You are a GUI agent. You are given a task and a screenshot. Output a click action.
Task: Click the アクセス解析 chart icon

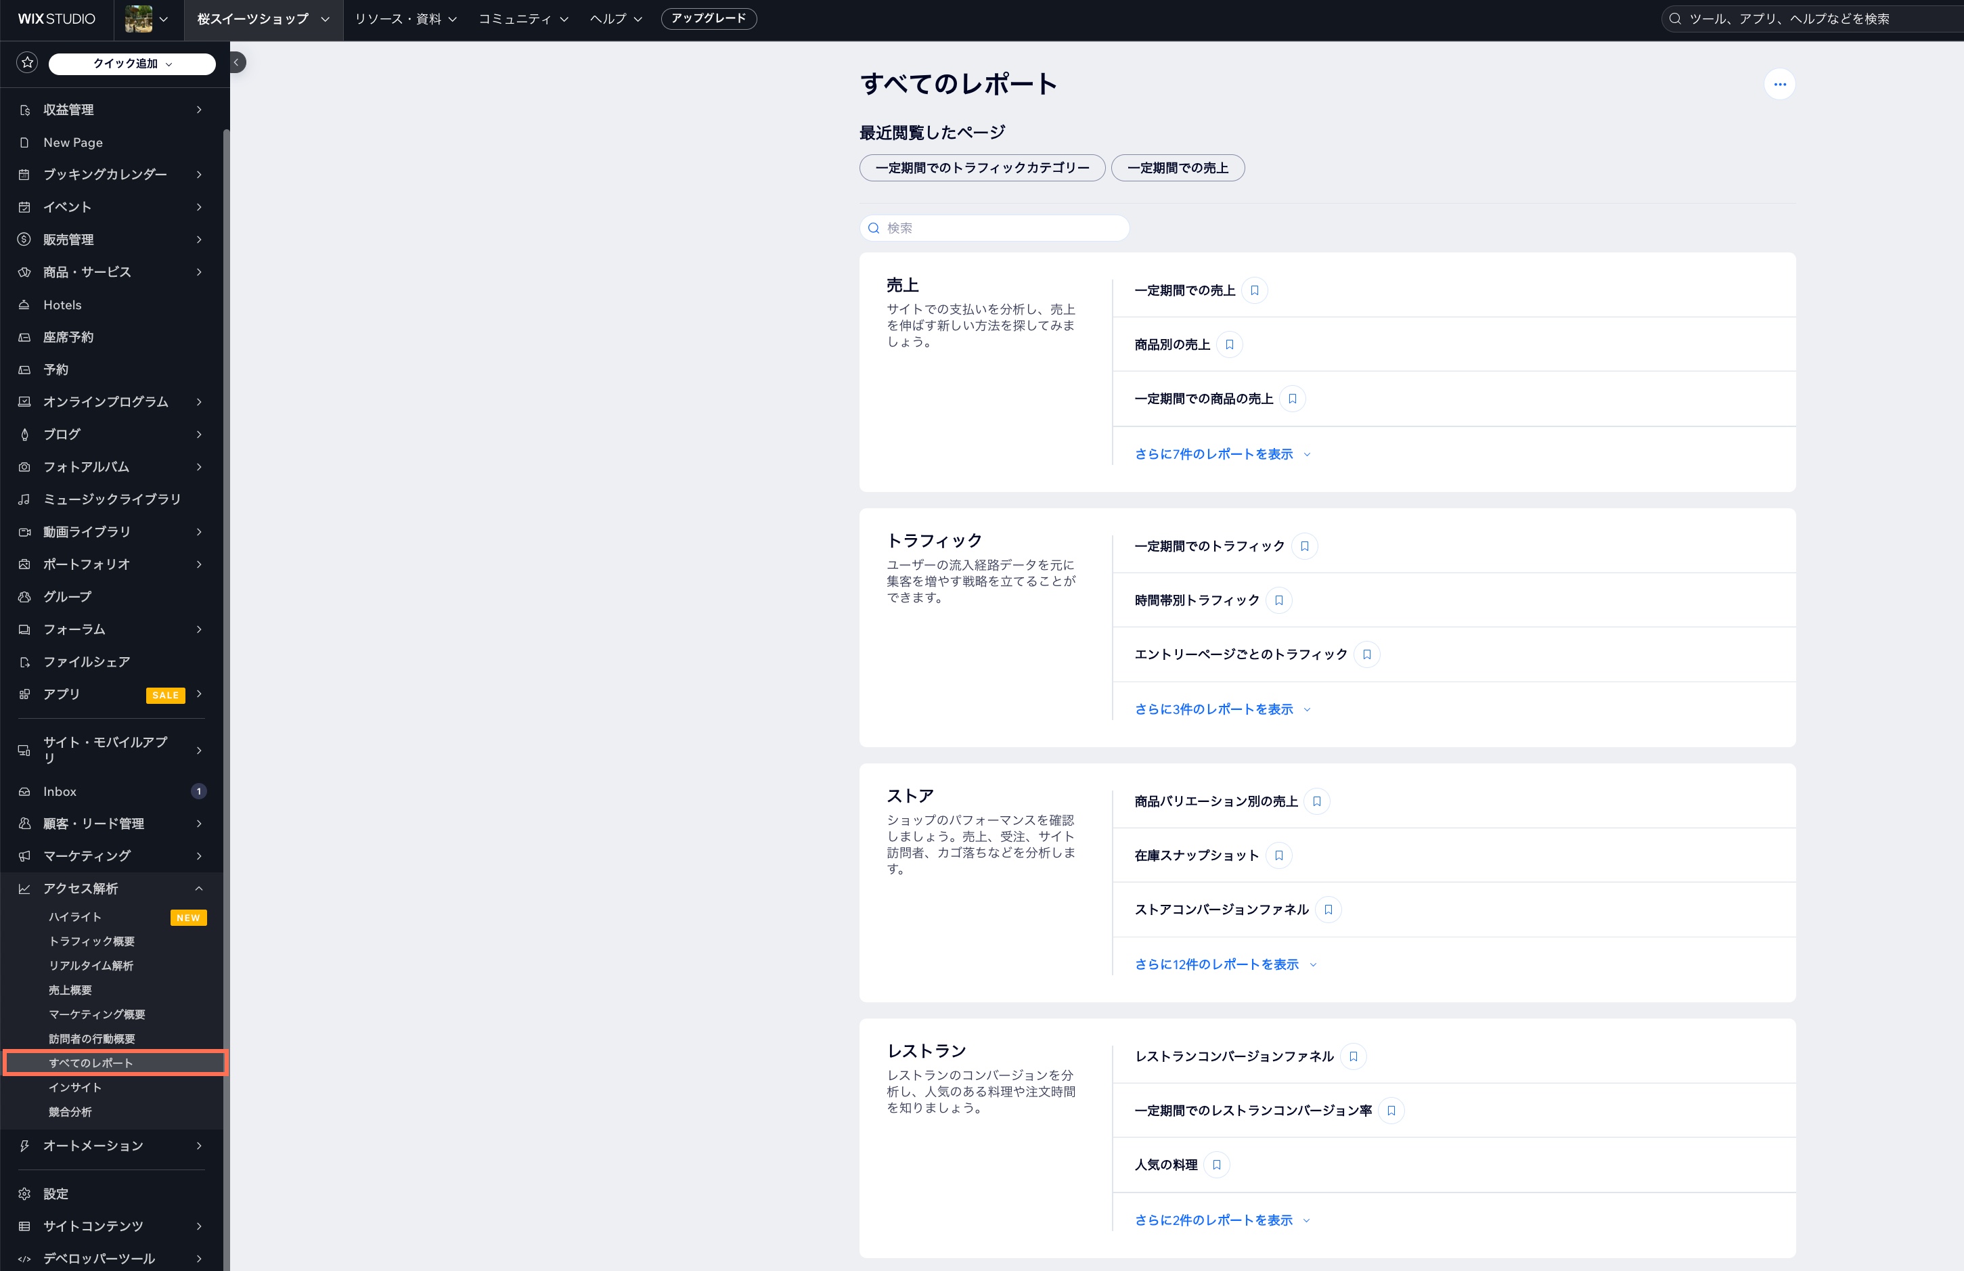[25, 889]
